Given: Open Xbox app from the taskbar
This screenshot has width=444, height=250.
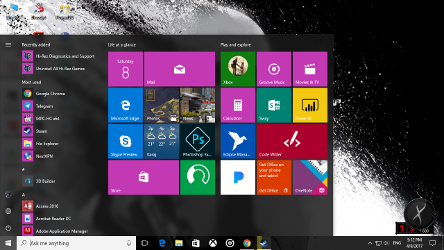Looking at the screenshot, I should click(x=213, y=243).
